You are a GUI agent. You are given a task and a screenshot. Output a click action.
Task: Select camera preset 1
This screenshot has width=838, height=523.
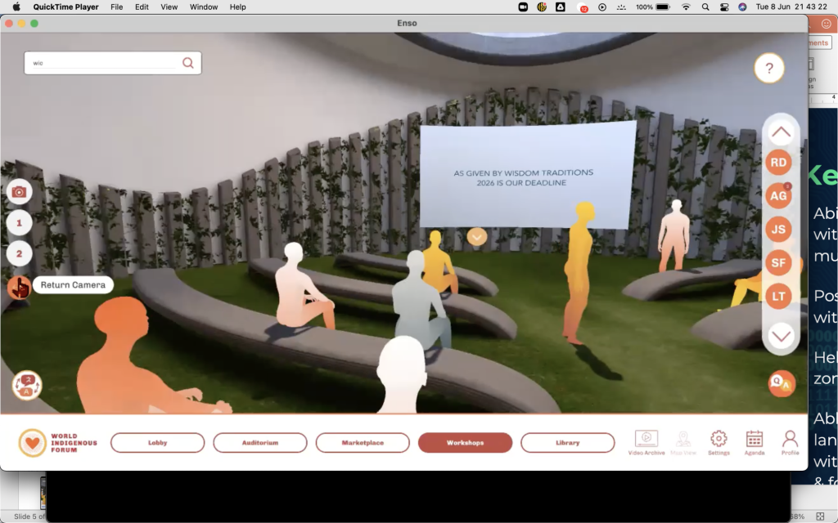point(20,222)
